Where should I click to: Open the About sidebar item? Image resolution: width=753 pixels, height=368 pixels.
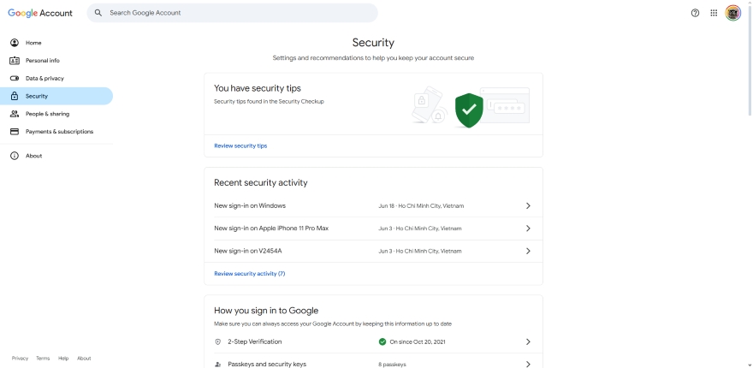tap(56, 156)
